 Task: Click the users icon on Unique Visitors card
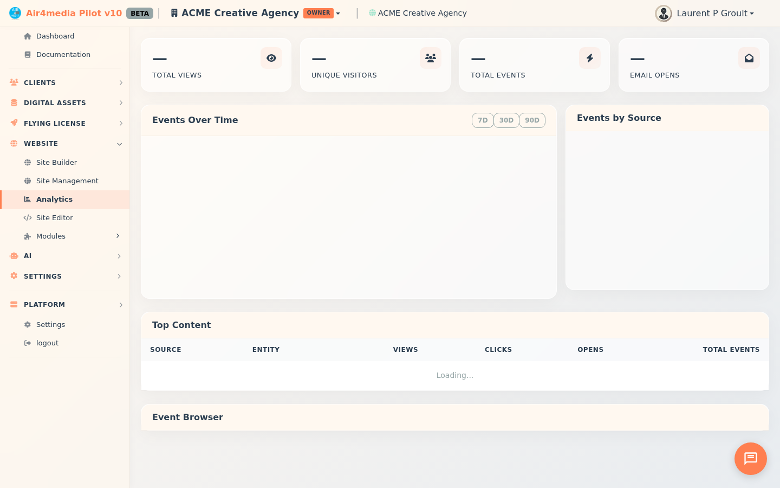[x=431, y=58]
